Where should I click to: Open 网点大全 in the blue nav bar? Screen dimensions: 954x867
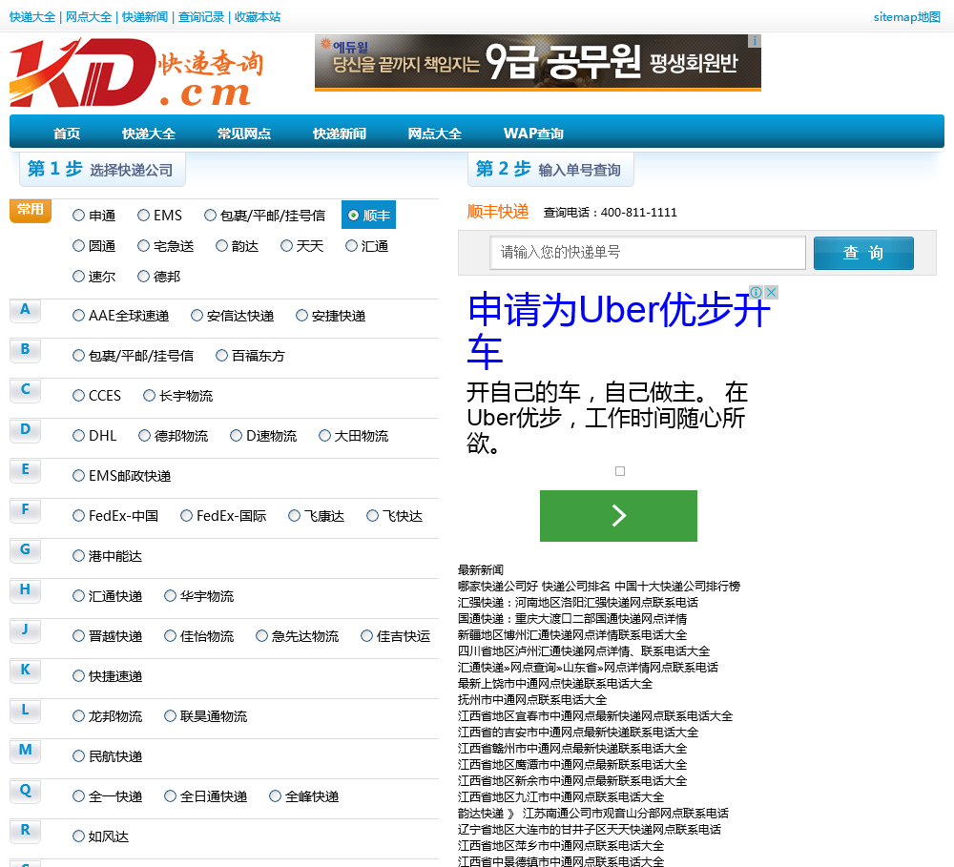tap(434, 134)
